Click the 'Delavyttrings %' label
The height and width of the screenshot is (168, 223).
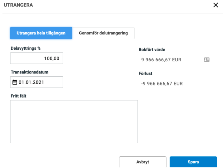pos(26,48)
